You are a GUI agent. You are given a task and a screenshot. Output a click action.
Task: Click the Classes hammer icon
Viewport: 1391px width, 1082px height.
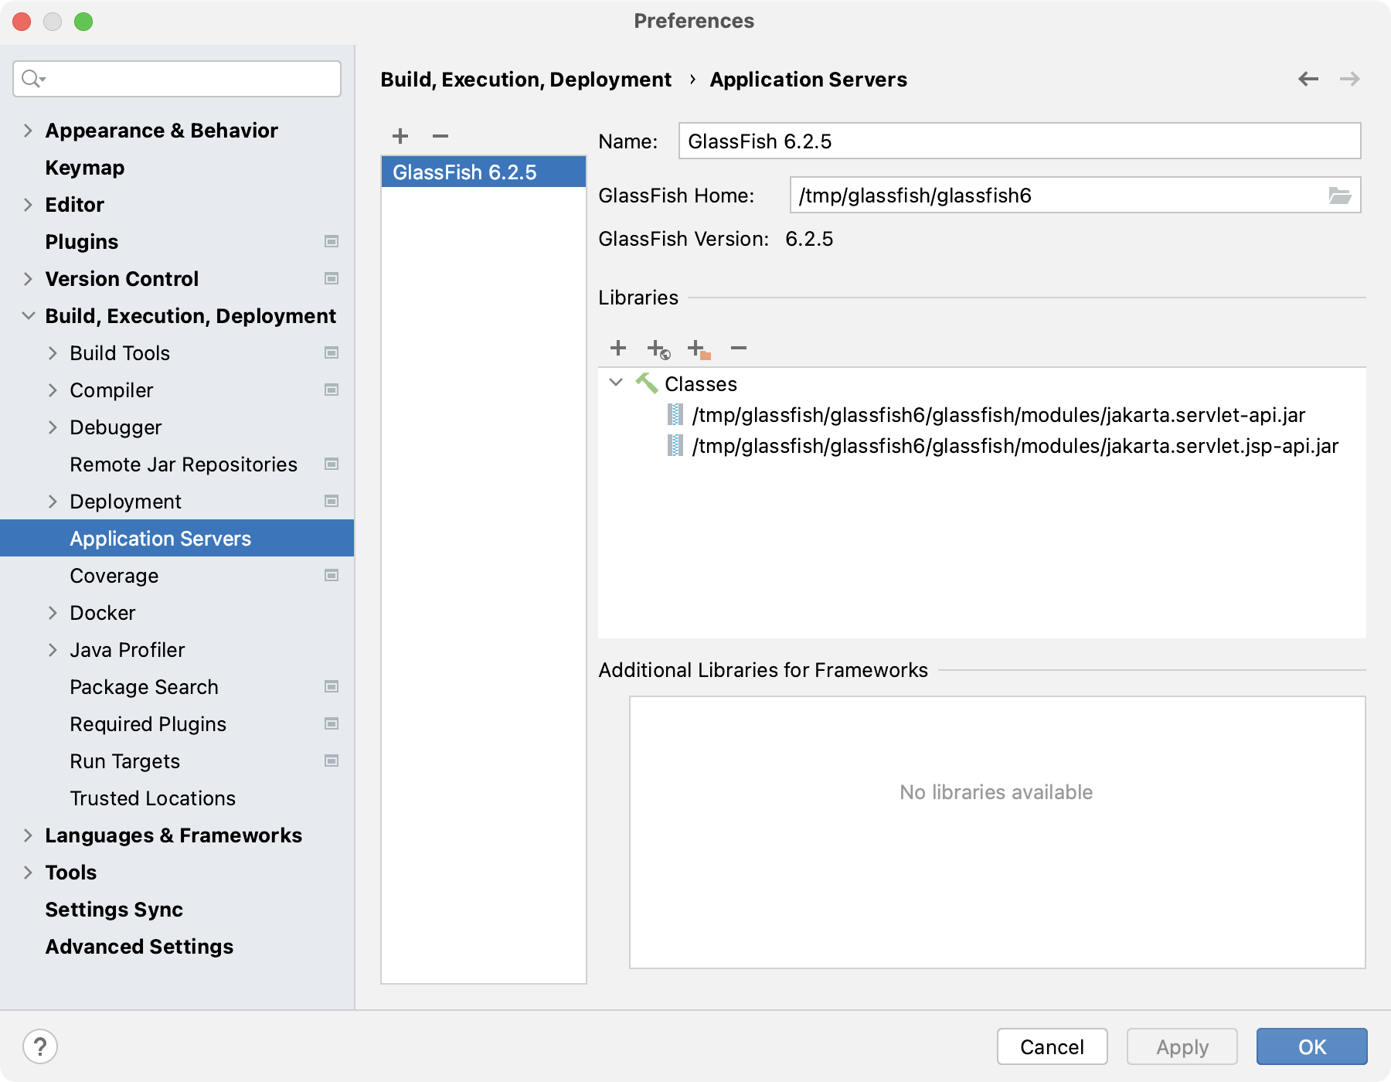(x=647, y=383)
